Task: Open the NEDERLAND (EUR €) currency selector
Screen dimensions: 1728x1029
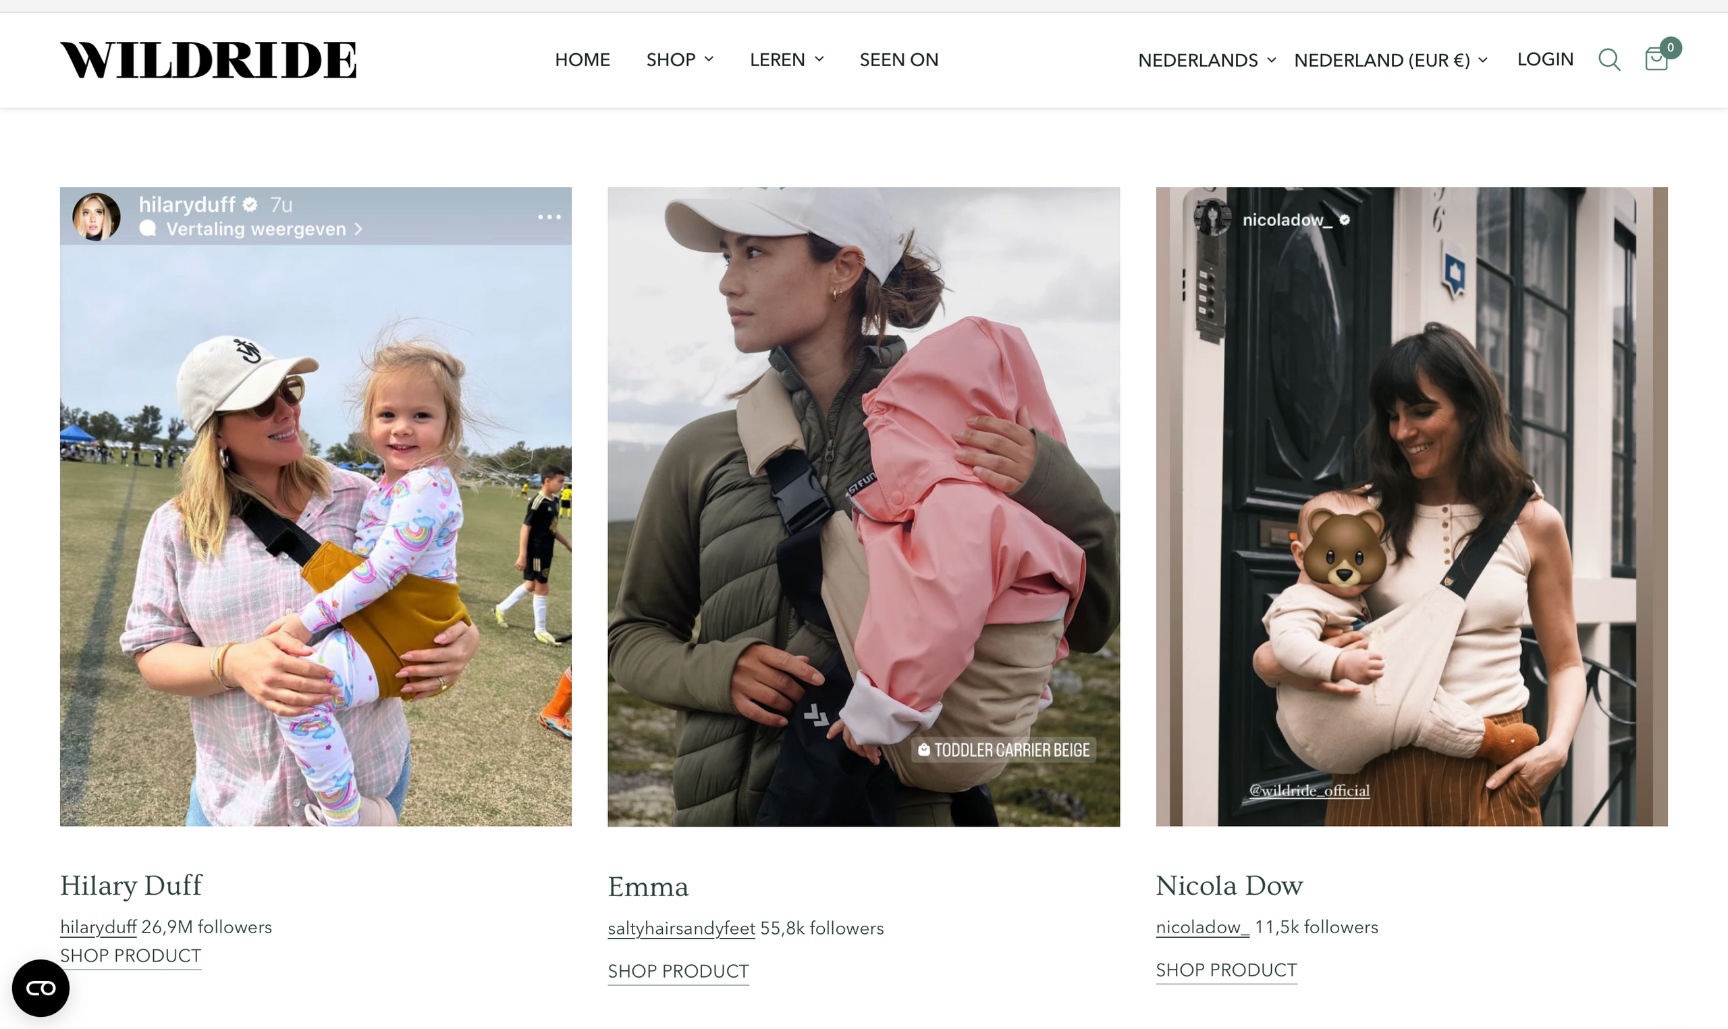Action: coord(1390,60)
